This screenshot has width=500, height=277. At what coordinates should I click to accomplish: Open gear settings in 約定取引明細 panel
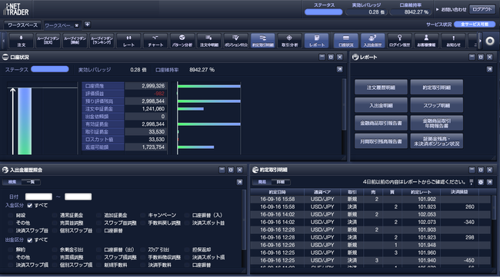coord(481,182)
